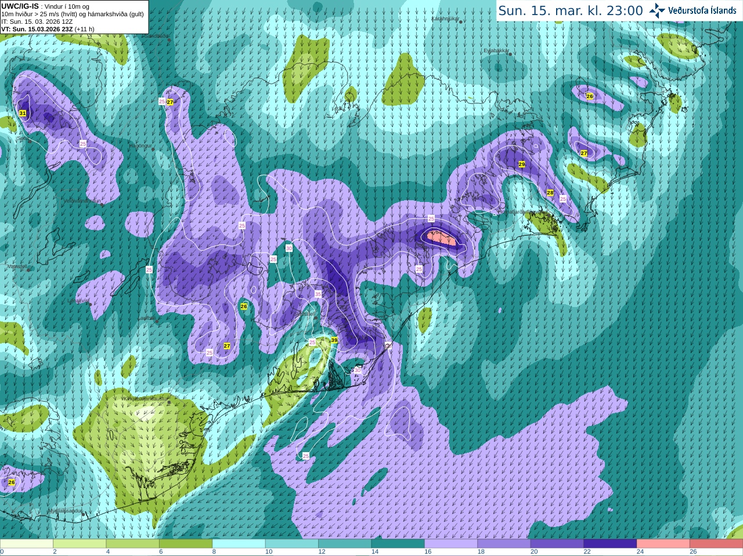The width and height of the screenshot is (743, 556).
Task: Click the 2–4 m/s light green legend swatch
Action: (80, 544)
